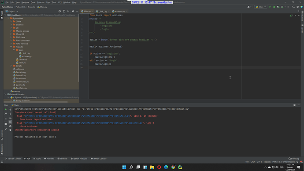Hide the Run tool window panel

[x=299, y=105]
